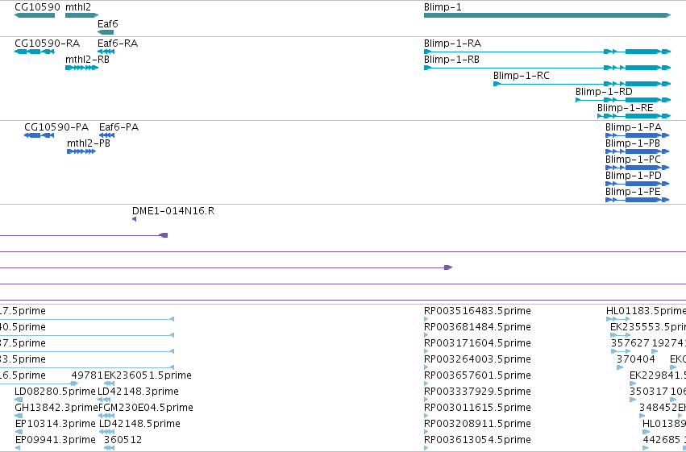Screen dimensions: 686x452
Task: Click EST labeled 348452
Action: [x=658, y=408]
